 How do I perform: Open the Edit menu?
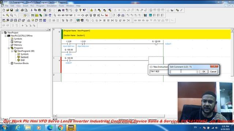[12, 6]
